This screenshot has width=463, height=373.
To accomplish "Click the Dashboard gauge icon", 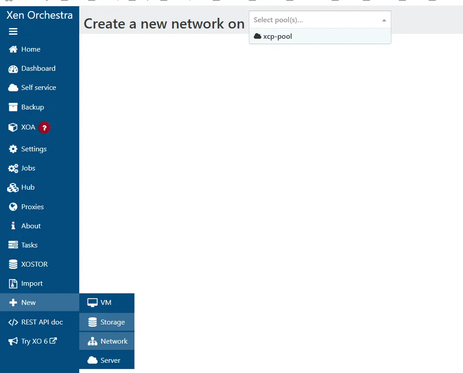I will pos(13,69).
